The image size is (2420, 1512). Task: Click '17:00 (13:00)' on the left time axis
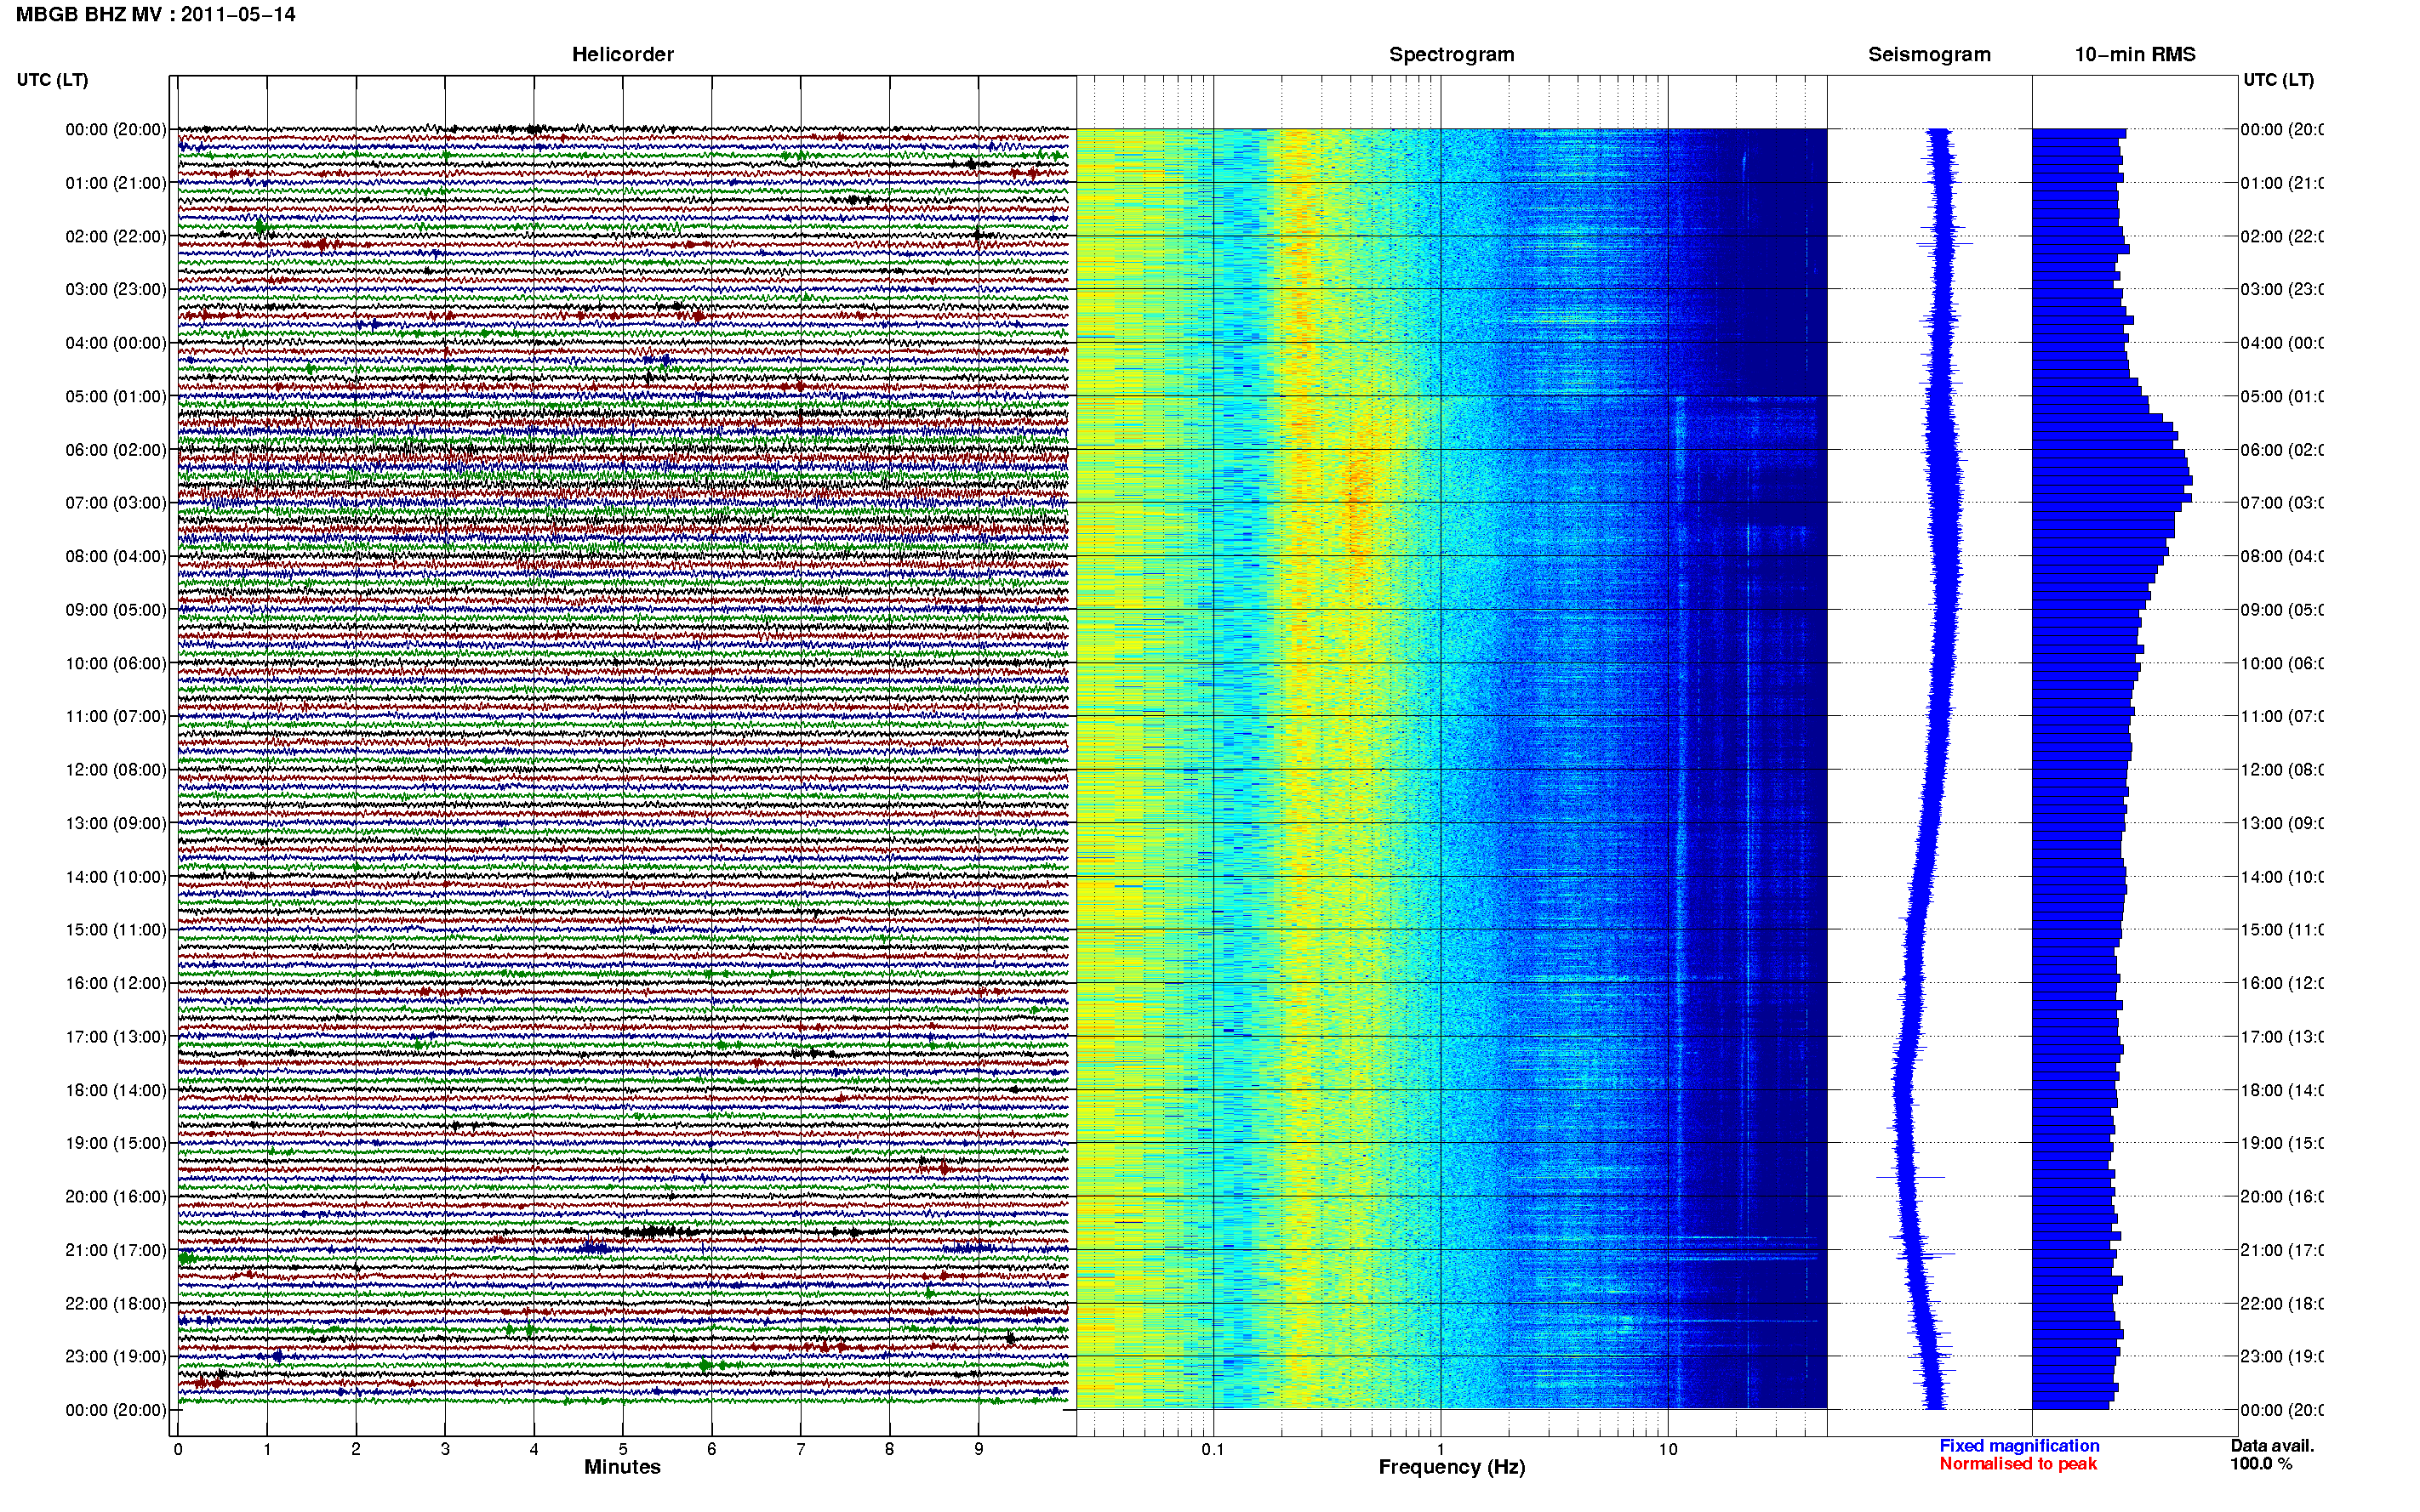click(x=116, y=1037)
